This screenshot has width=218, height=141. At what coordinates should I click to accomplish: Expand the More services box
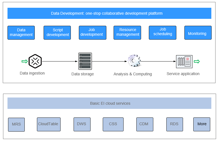pos(202,124)
